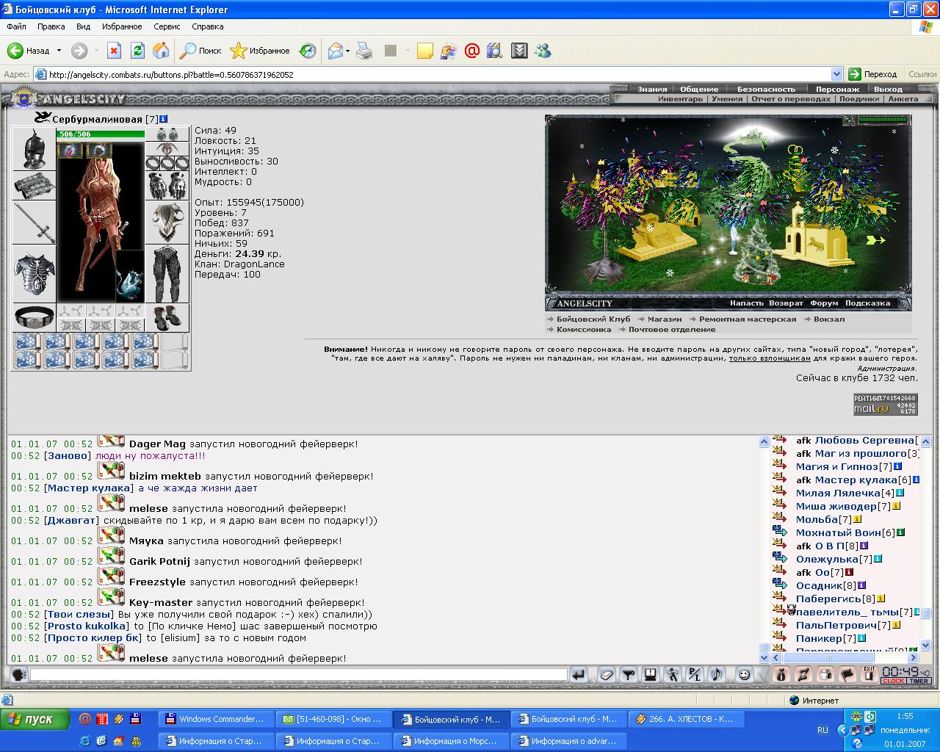Click the IE Refresh toolbar button

click(x=137, y=51)
